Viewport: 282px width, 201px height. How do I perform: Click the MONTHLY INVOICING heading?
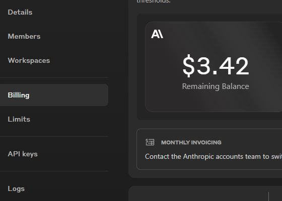pyautogui.click(x=191, y=142)
